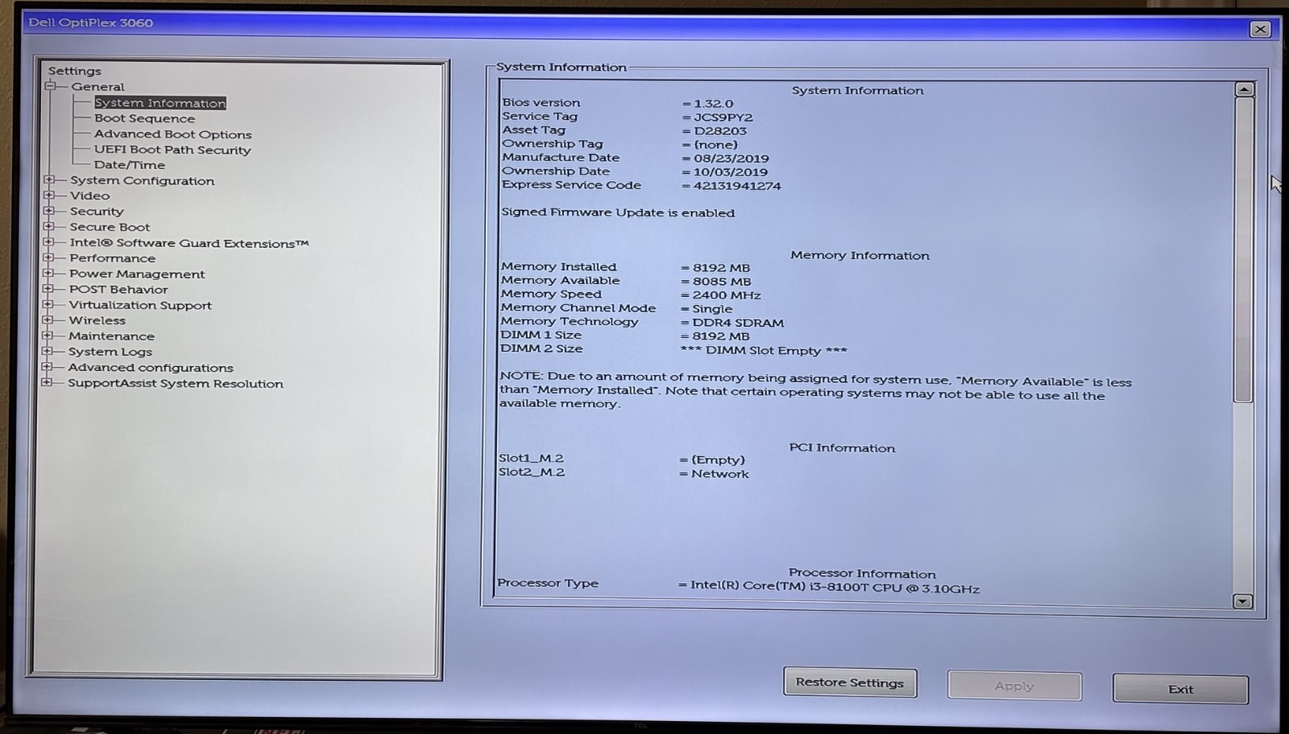Expand the Maintenance node

(48, 336)
